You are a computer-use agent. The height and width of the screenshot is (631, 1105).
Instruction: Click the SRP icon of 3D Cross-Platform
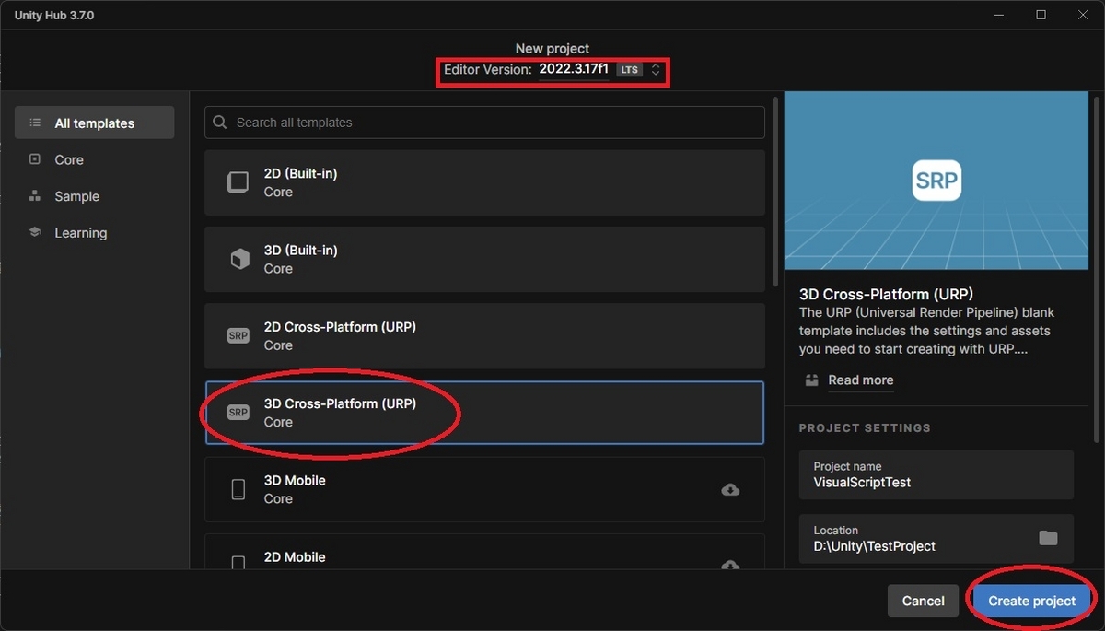coord(238,413)
